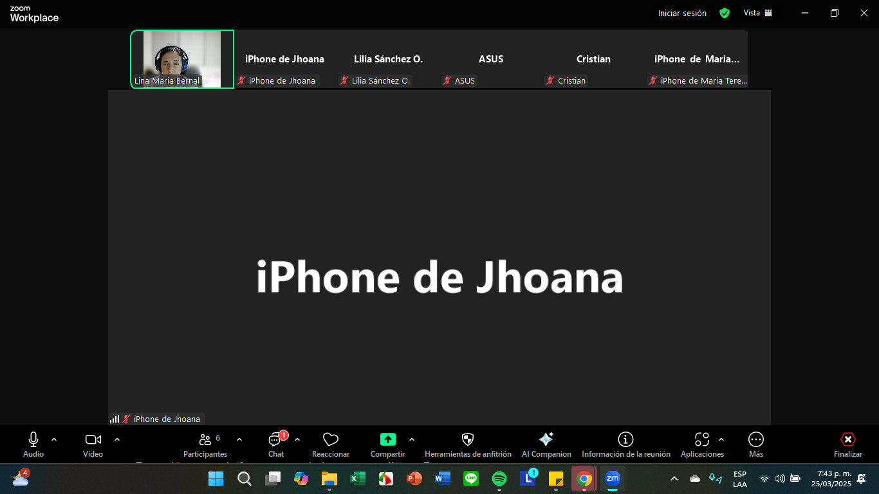Toggle microphone with the Audio button
The height and width of the screenshot is (494, 879).
click(33, 440)
